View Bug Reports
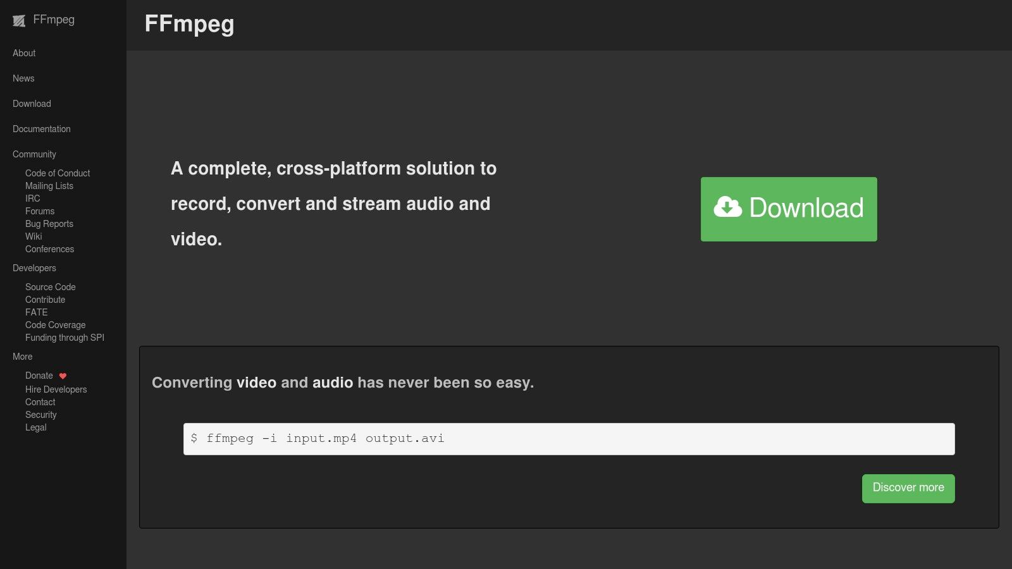This screenshot has height=569, width=1012. click(49, 223)
